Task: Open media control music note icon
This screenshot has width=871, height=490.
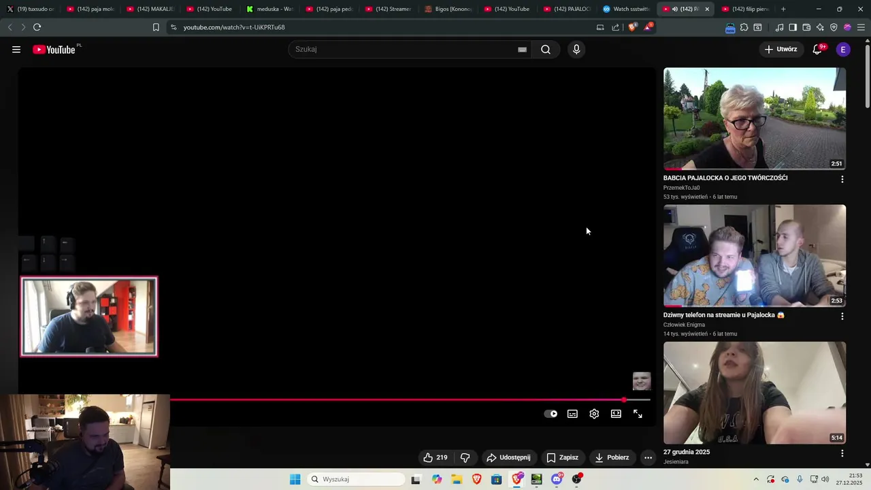Action: tap(779, 27)
